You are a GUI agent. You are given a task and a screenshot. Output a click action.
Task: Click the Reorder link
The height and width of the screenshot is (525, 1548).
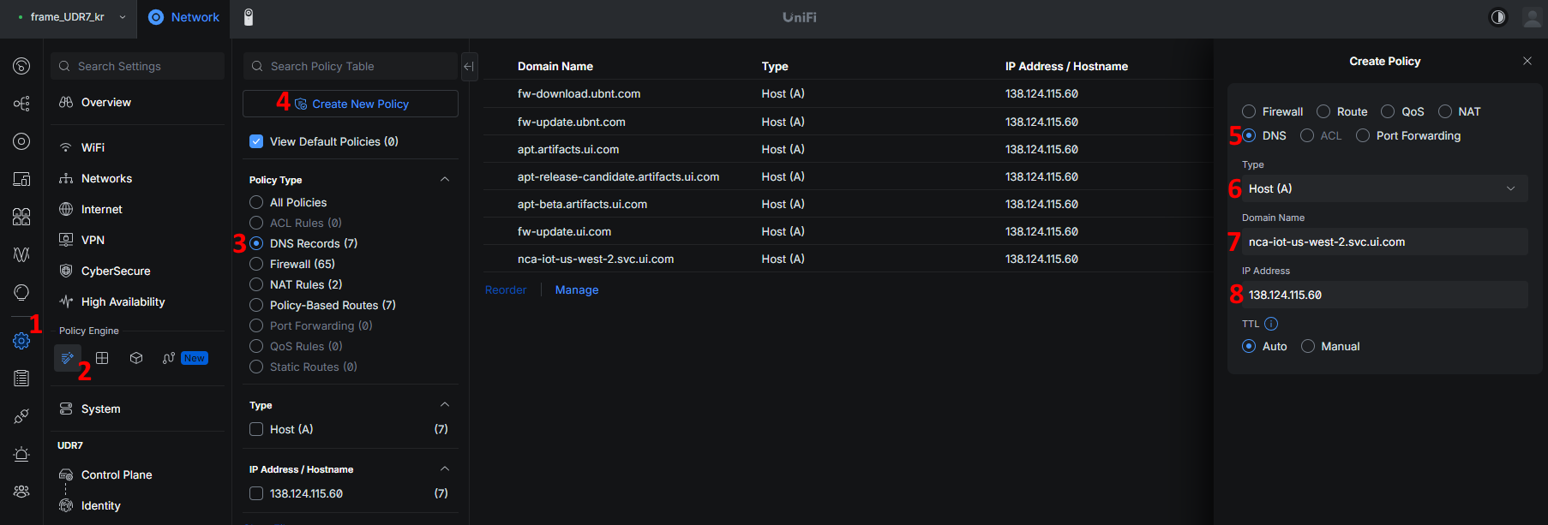coord(506,289)
